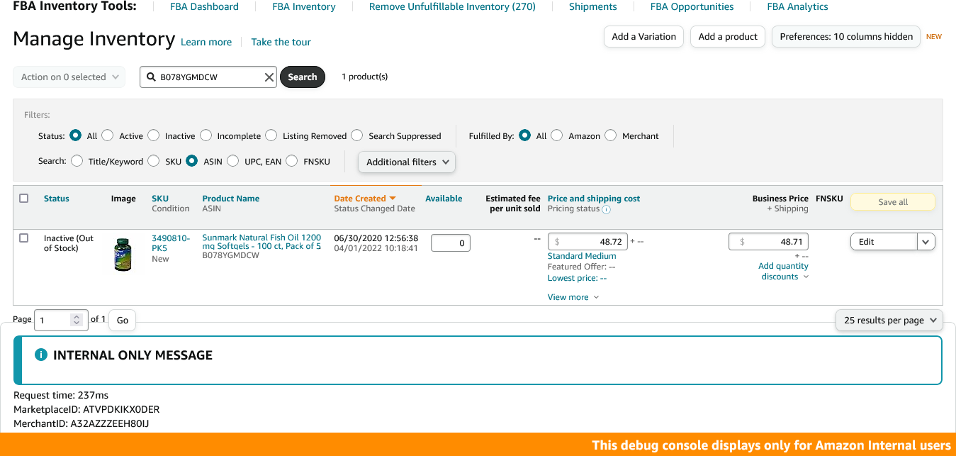Search by FNSKU radio option
Image resolution: width=956 pixels, height=456 pixels.
(292, 161)
